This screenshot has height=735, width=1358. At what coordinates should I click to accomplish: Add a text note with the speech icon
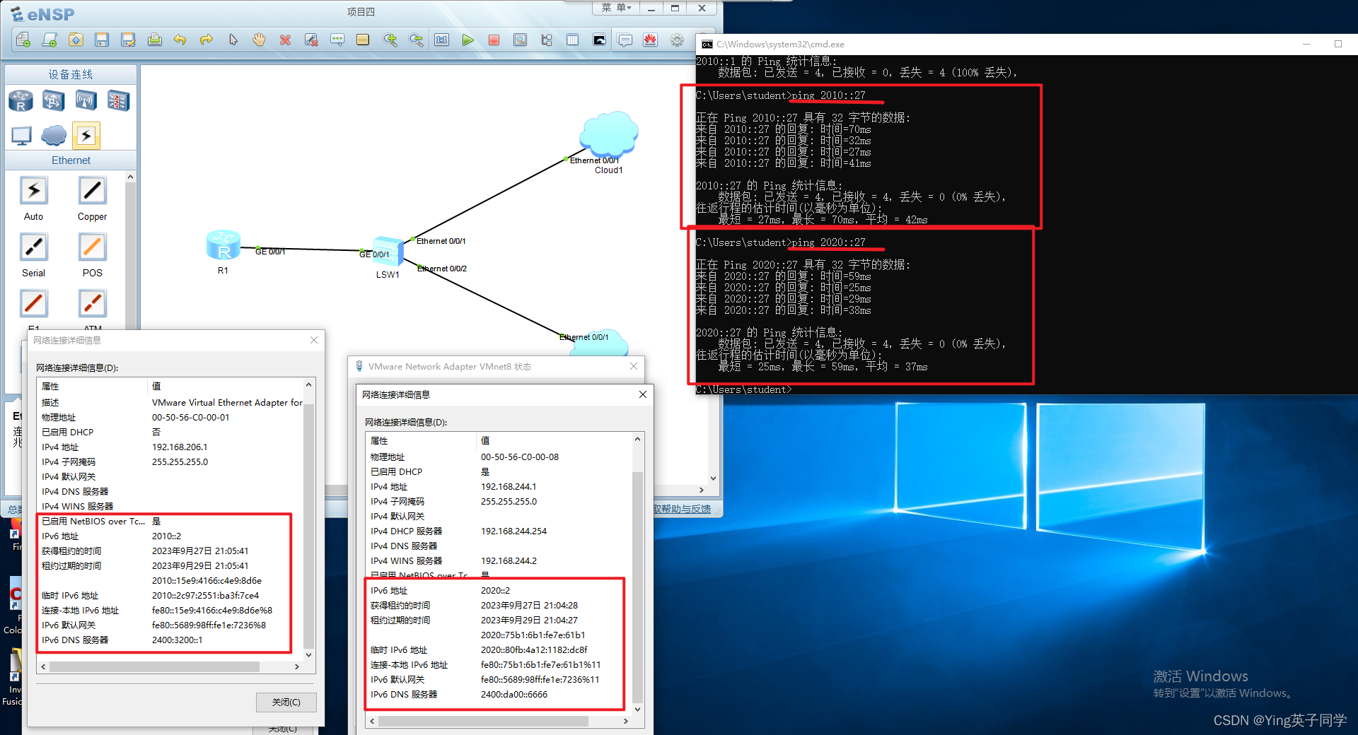[x=337, y=40]
